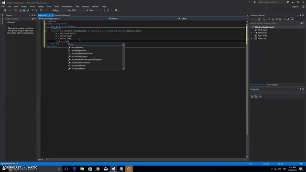Click the Refresh icon in Solution Explorer

coord(273,19)
